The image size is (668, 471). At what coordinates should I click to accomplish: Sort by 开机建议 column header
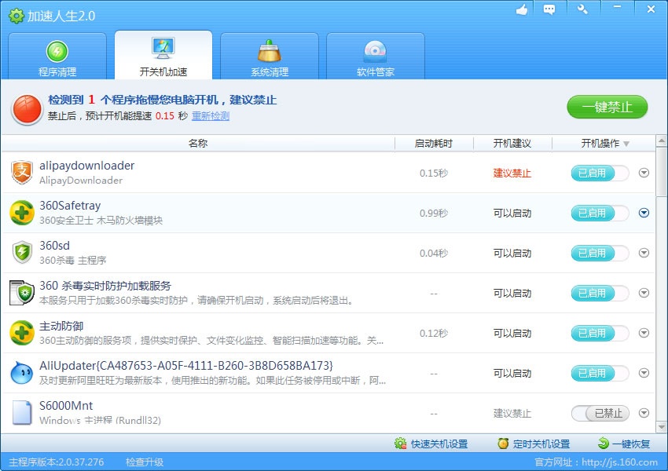click(512, 144)
